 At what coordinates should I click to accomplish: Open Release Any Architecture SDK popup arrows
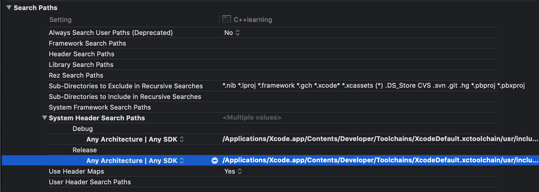coord(182,161)
